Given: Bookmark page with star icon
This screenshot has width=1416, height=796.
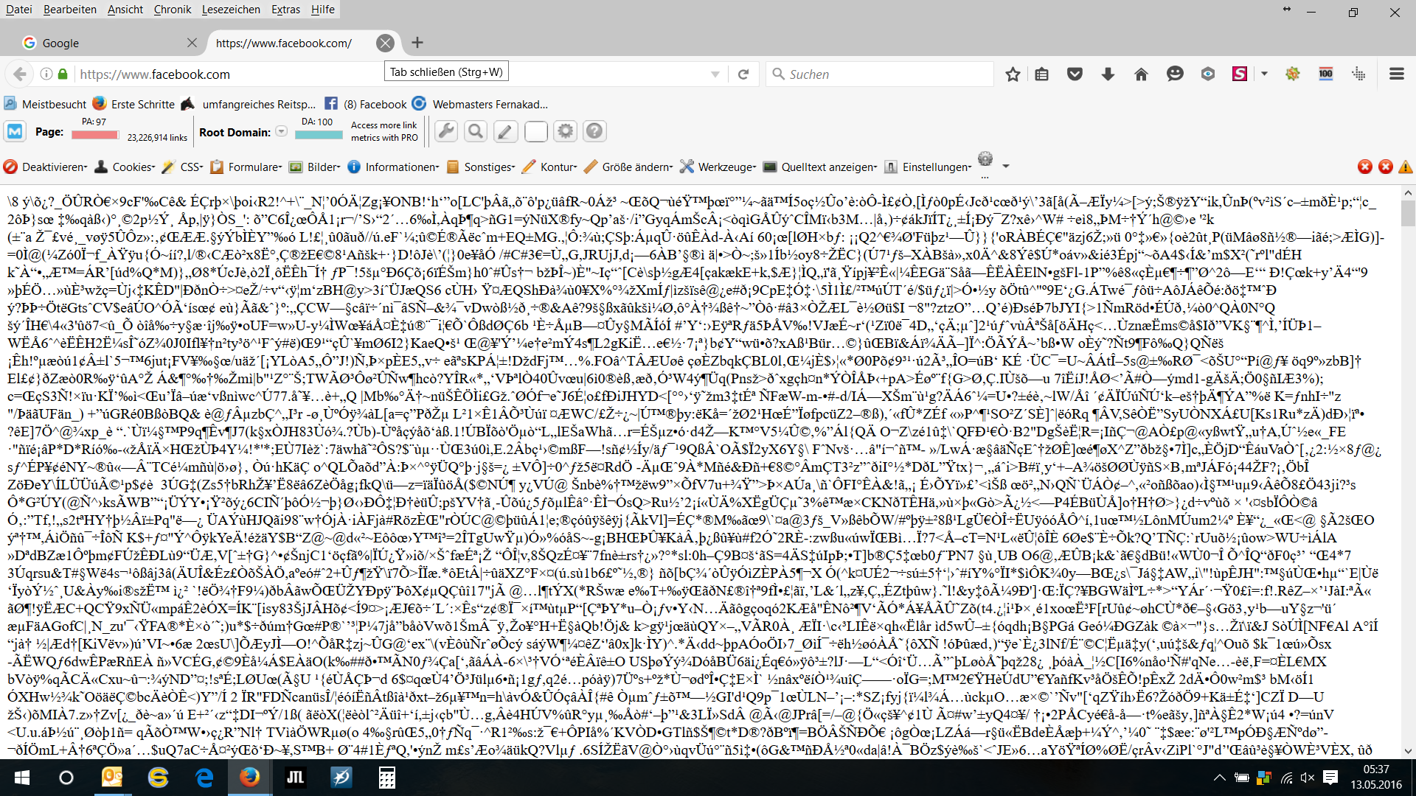Looking at the screenshot, I should pos(1013,74).
